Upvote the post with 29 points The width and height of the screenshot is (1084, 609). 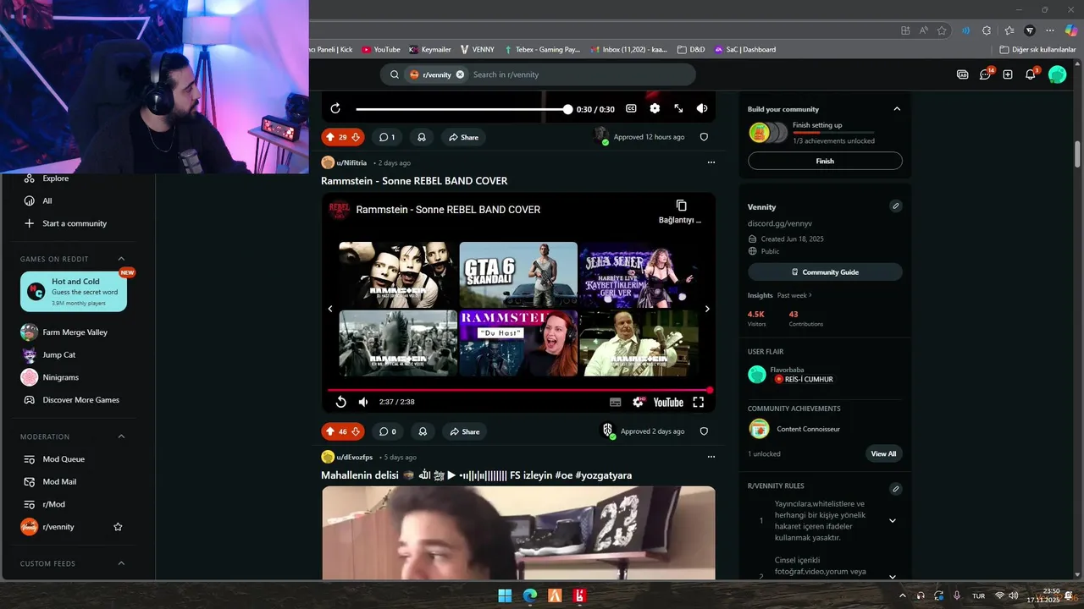point(330,137)
